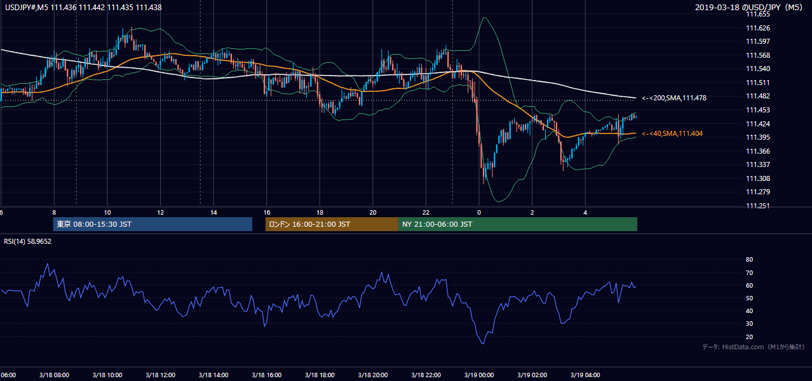Image resolution: width=812 pixels, height=381 pixels.
Task: Click RSI scale value 80
Action: tap(749, 260)
